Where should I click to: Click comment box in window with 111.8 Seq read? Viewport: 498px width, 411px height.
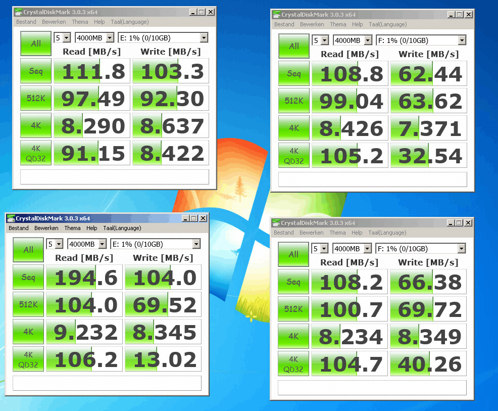[115, 177]
